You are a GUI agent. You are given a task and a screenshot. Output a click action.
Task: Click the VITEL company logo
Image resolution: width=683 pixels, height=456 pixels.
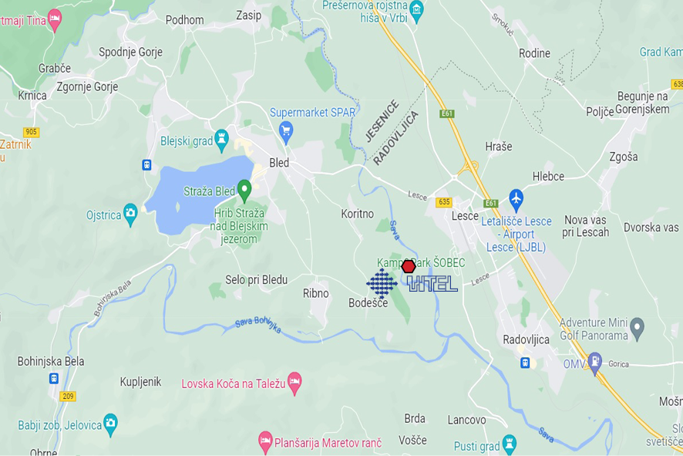[412, 284]
